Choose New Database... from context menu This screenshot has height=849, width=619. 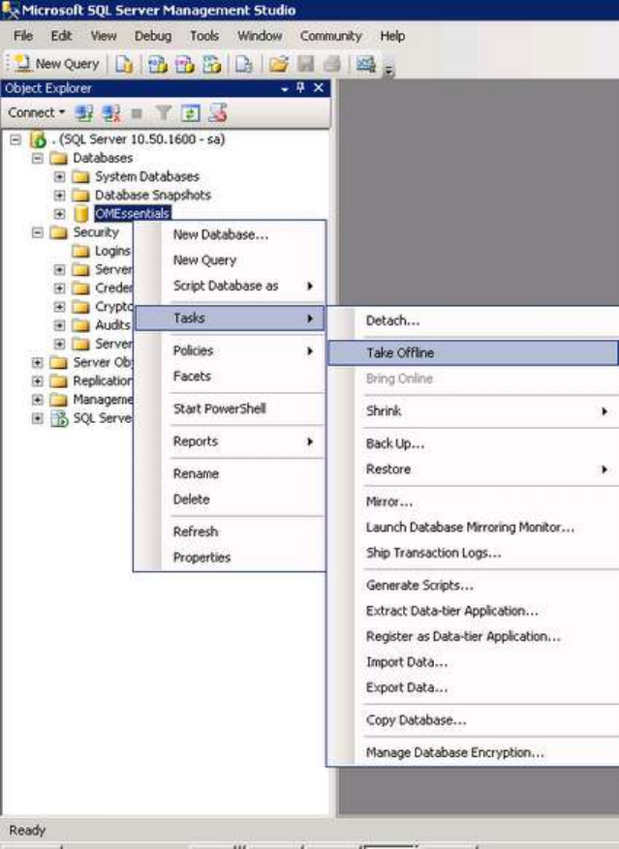point(230,235)
